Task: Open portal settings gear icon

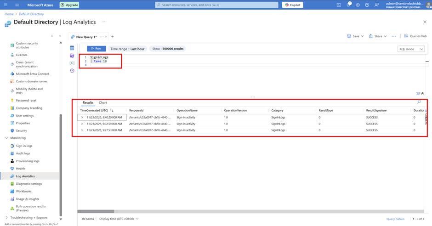Action: click(x=358, y=5)
